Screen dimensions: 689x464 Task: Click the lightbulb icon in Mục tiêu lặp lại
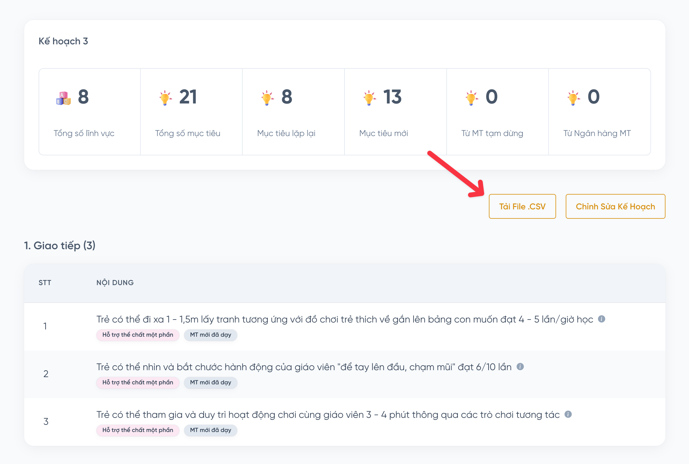[267, 98]
